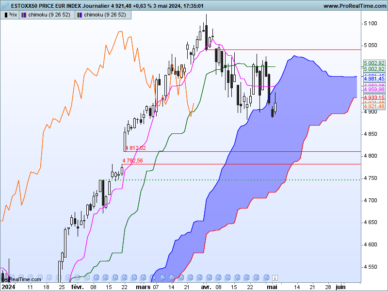Select the magenta 4 959,98 price label
The width and height of the screenshot is (388, 291).
[374, 89]
